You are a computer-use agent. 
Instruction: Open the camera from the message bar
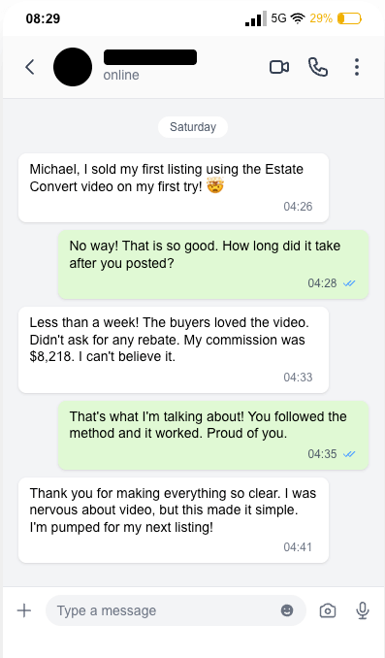pos(328,610)
